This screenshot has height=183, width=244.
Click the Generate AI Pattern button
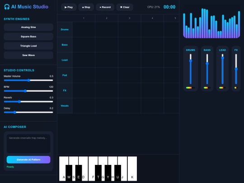tap(28, 160)
